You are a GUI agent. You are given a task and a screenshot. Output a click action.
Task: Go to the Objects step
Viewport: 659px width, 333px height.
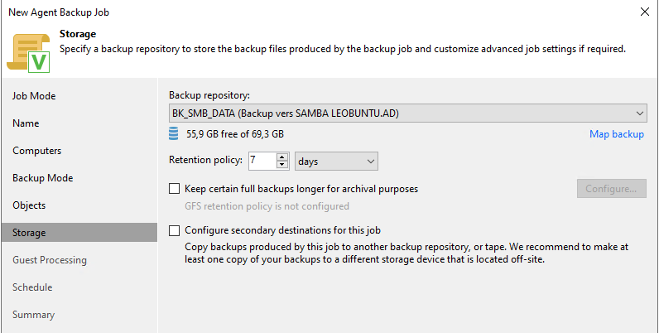[29, 205]
